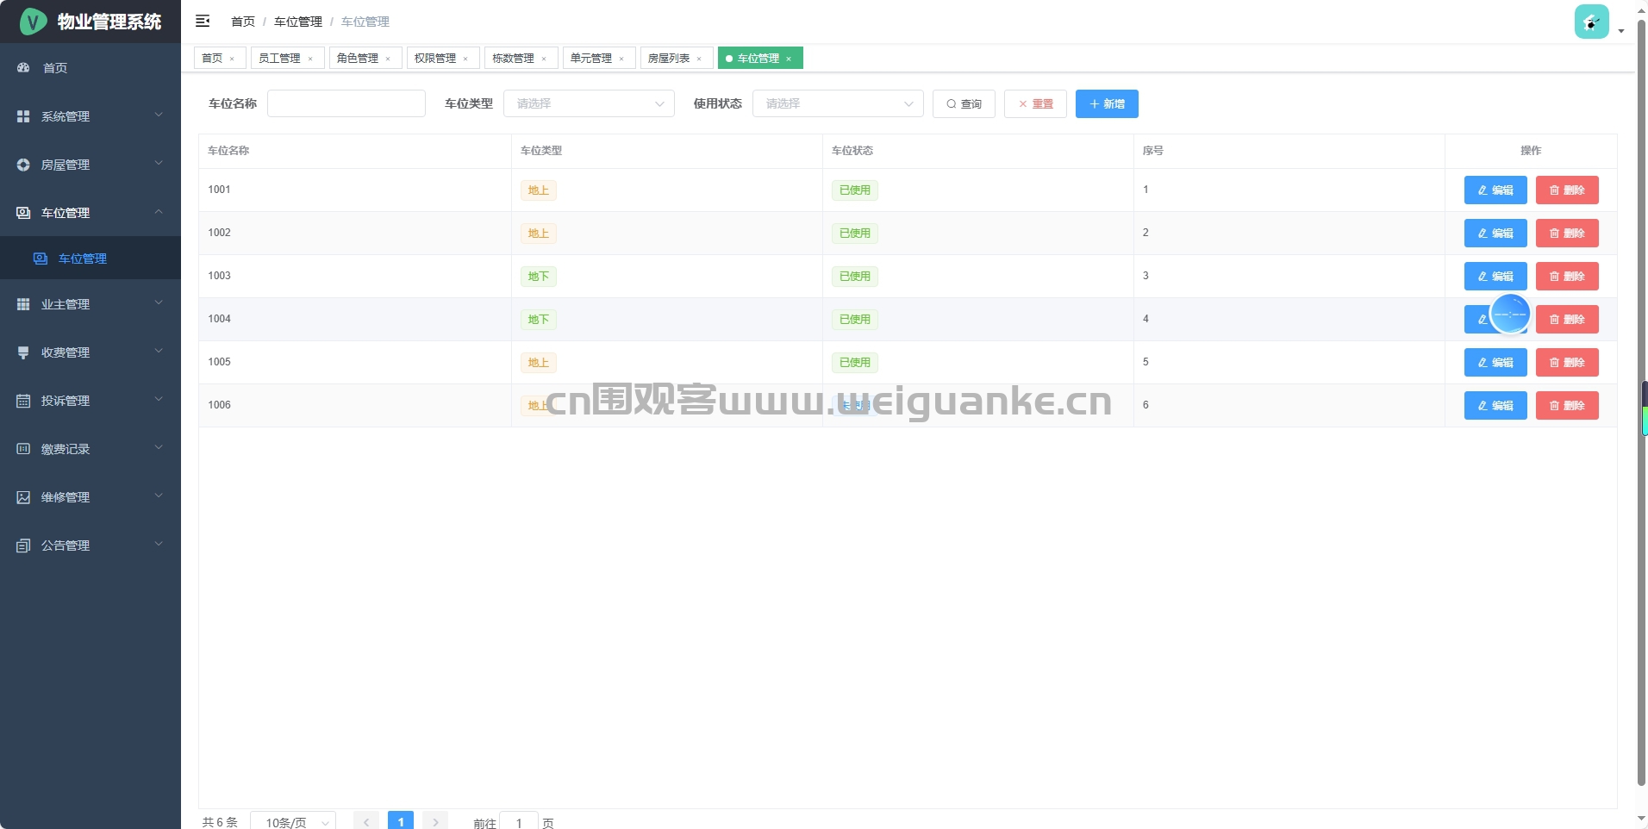The height and width of the screenshot is (829, 1648).
Task: Delete parking space 1006
Action: click(1567, 405)
